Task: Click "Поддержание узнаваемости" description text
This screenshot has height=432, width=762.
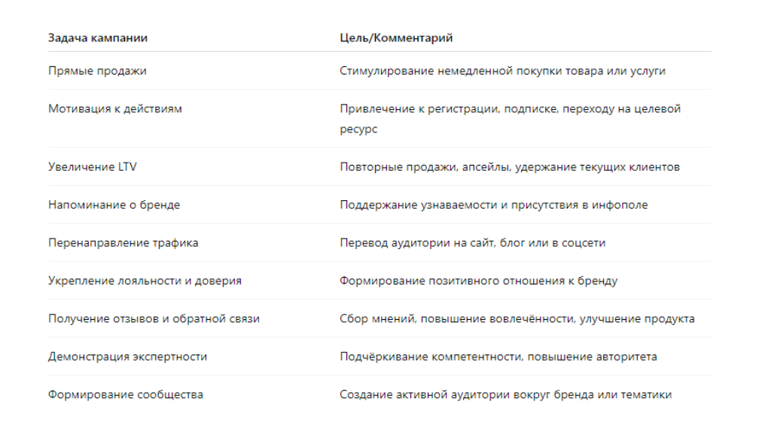Action: 422,205
